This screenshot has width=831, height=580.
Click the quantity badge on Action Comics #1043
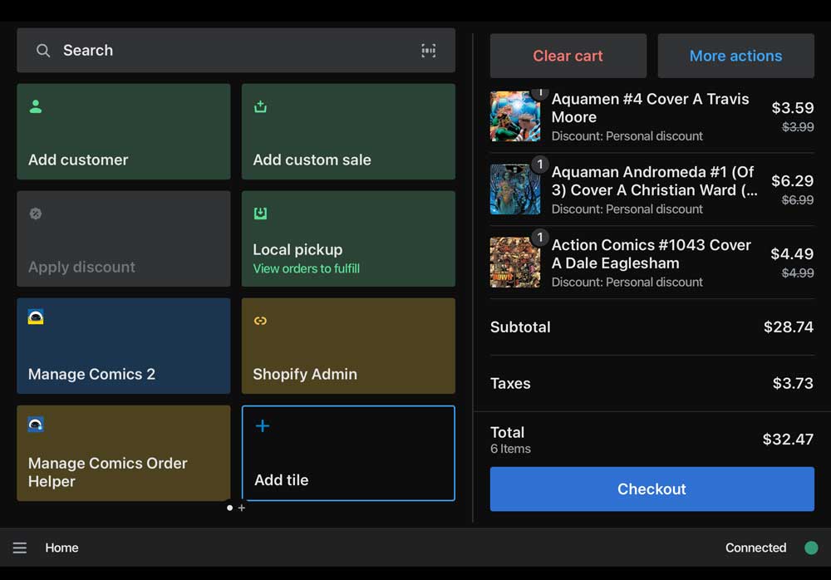[540, 237]
